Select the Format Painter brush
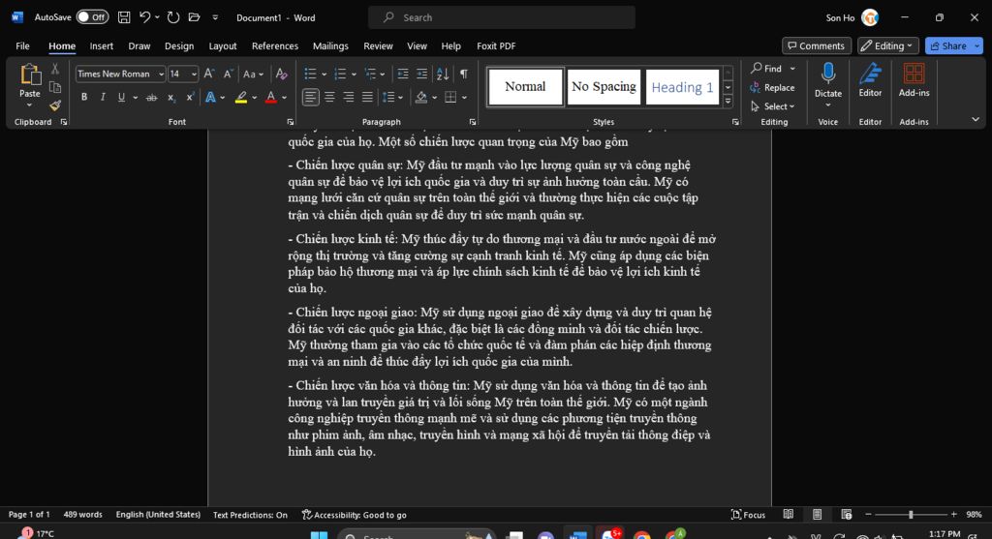 55,105
